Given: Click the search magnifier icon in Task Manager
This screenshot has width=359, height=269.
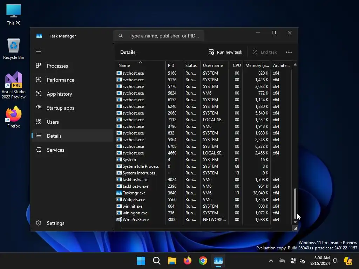Looking at the screenshot, I should (121, 36).
